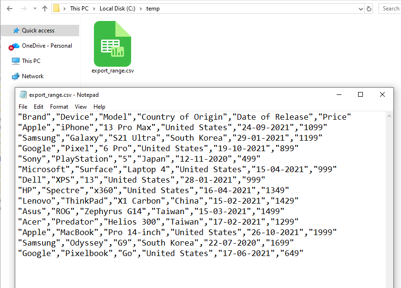Select Network in the sidebar
The image size is (401, 288).
pos(31,76)
